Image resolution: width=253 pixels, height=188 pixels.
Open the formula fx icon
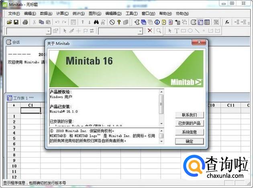(x=227, y=22)
